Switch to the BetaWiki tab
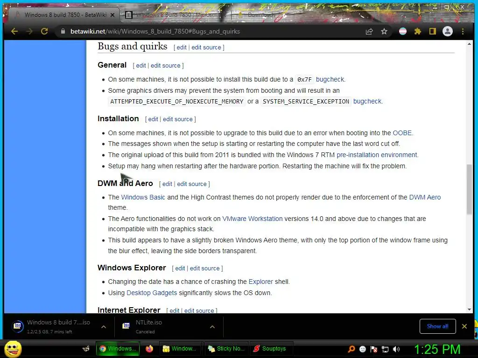 coord(65,15)
